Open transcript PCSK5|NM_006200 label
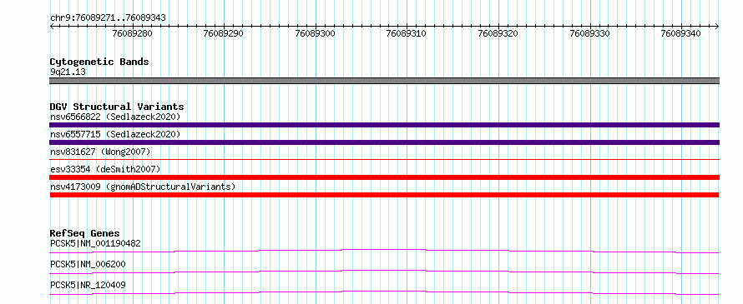This screenshot has height=304, width=743. point(88,264)
